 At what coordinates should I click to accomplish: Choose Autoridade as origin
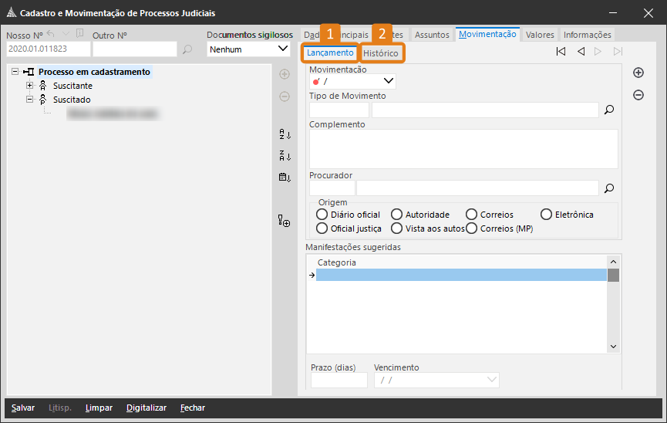[x=397, y=215]
